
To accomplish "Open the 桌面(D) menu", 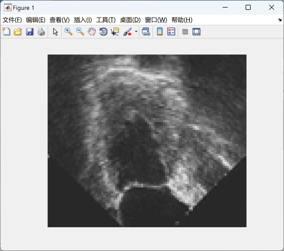I will tap(130, 20).
